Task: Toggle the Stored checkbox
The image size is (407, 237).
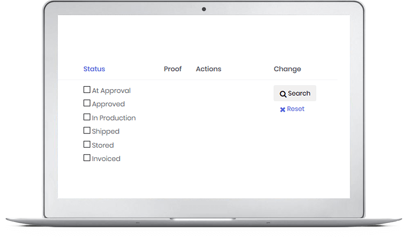Action: pos(87,144)
